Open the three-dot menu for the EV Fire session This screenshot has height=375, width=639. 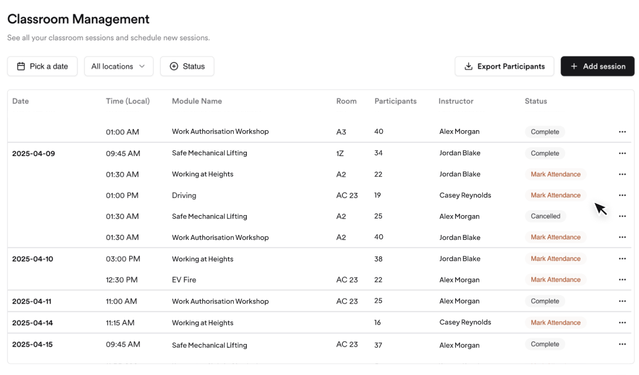pyautogui.click(x=622, y=280)
